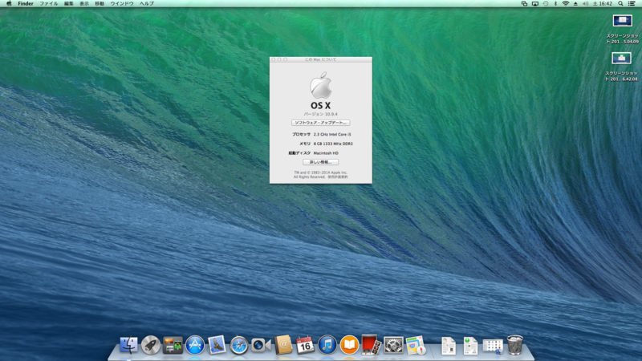Select screenshot file ending 5.04.09 on desktop
Screen dimensions: 642x361
[x=622, y=29]
